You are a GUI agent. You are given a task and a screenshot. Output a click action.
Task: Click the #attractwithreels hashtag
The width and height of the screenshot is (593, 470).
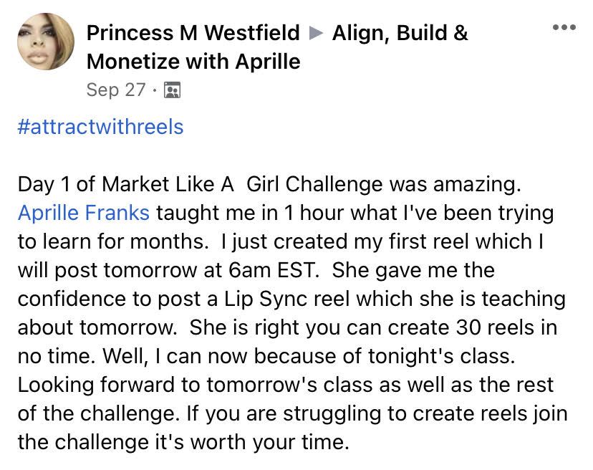tap(100, 127)
